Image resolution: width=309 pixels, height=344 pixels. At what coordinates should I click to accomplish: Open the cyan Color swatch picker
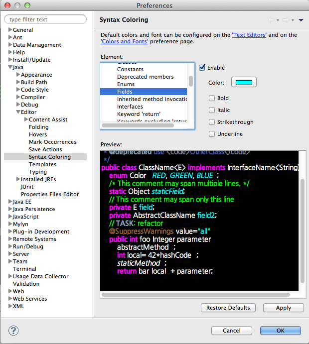[244, 82]
